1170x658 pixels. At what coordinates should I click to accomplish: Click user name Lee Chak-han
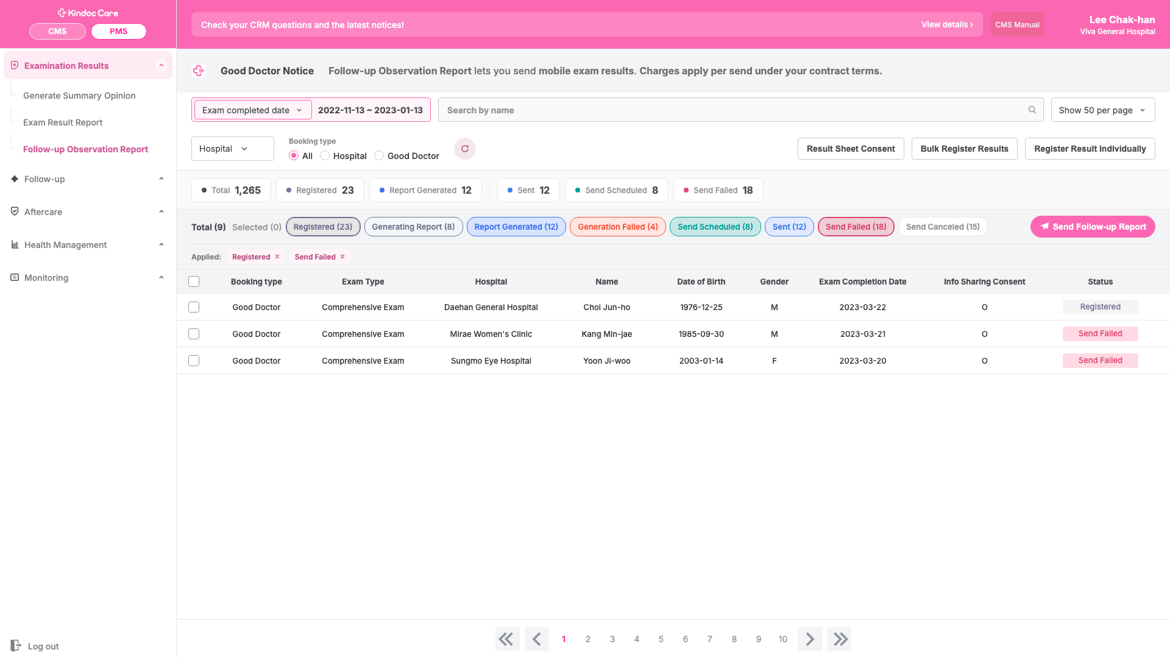[1122, 19]
